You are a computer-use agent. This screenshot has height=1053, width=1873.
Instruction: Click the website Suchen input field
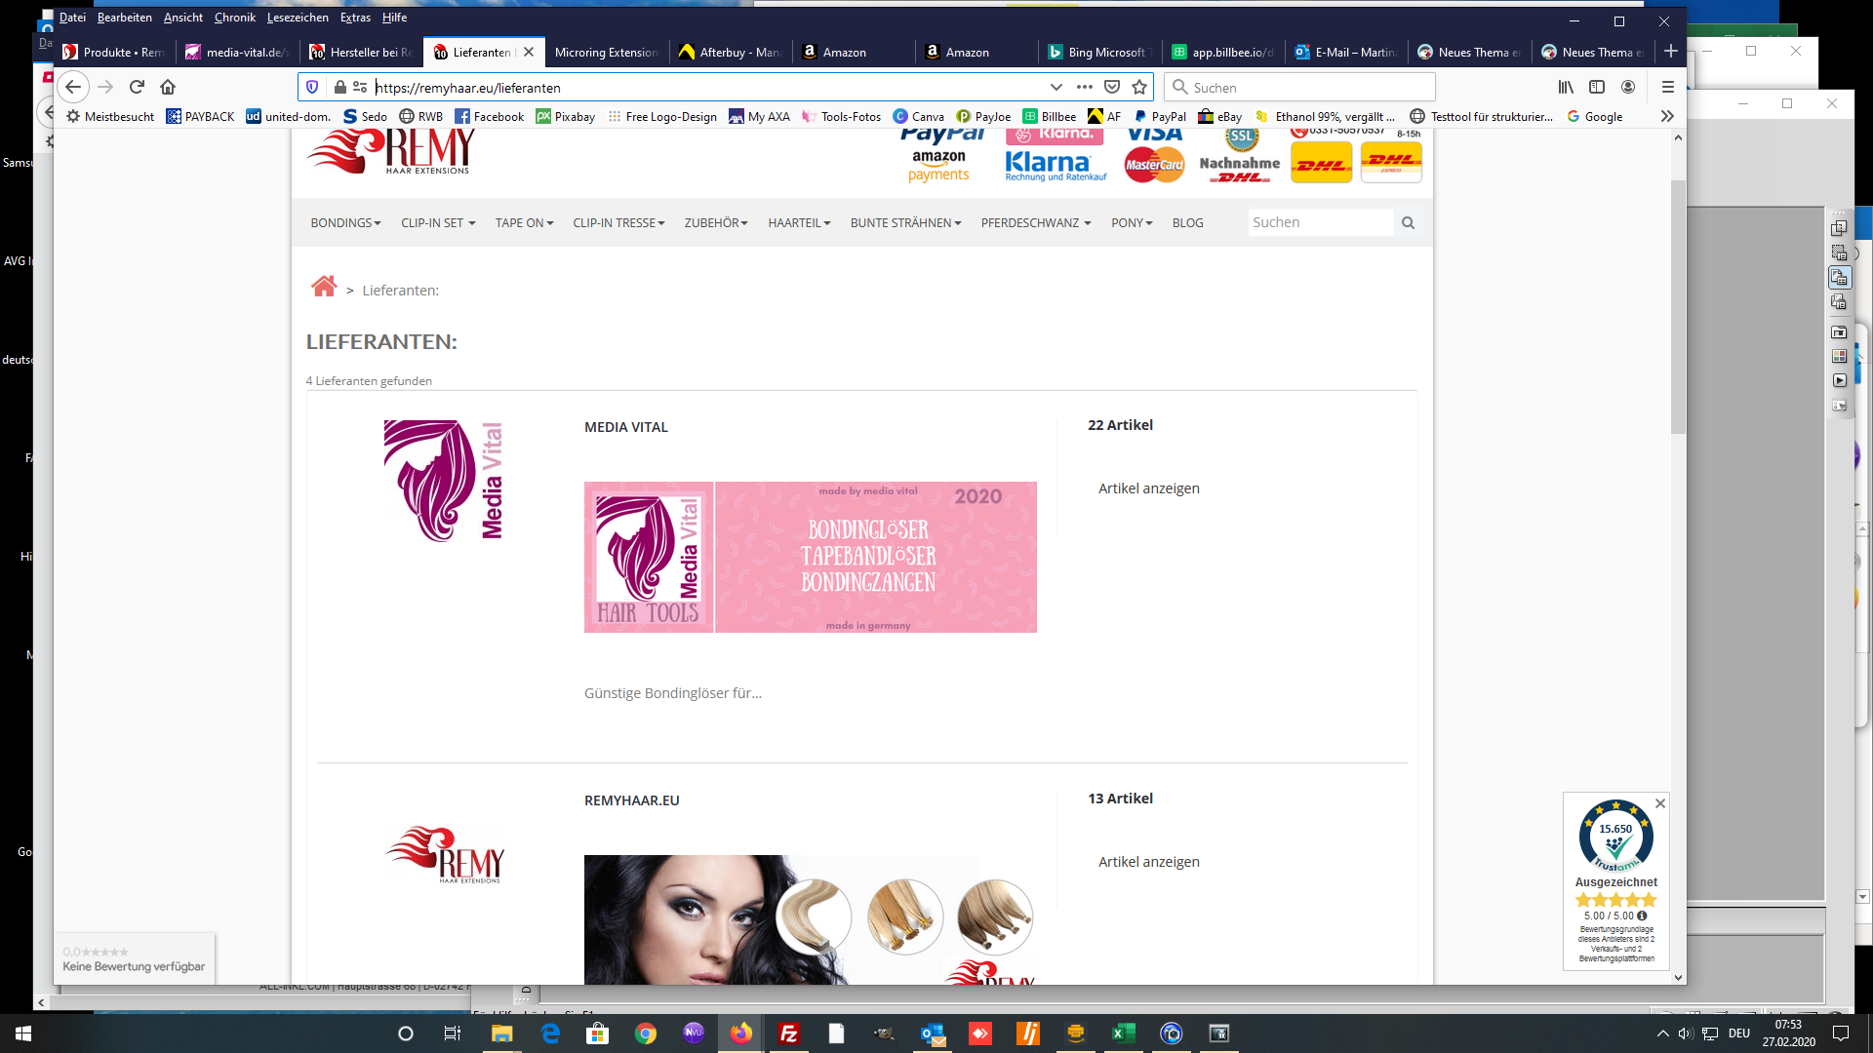[x=1320, y=222]
